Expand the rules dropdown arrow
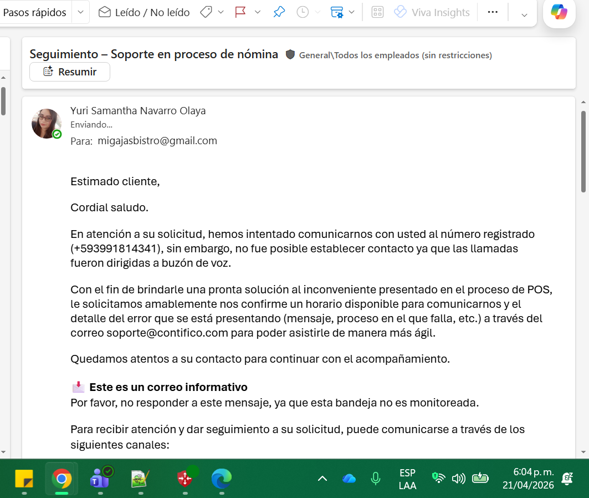Screen dimensions: 589x498 pos(352,12)
